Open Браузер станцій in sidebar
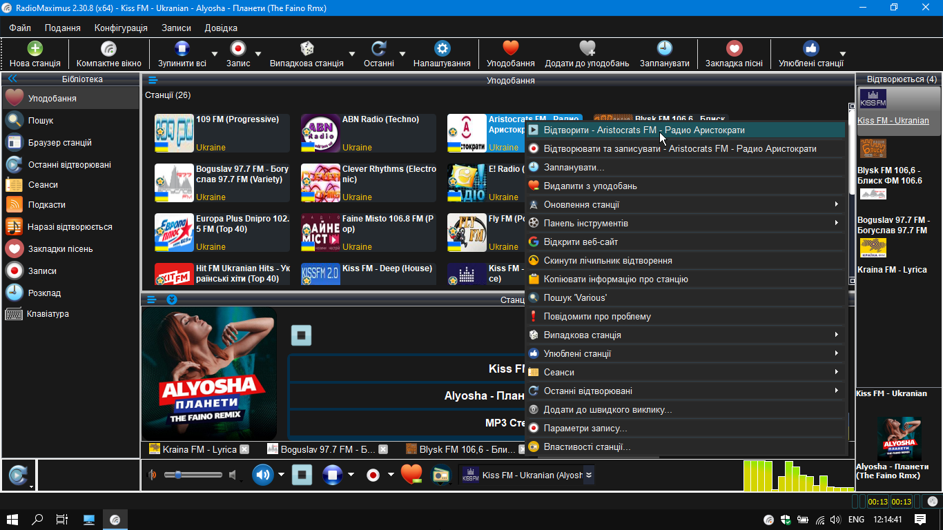Viewport: 943px width, 530px height. click(x=70, y=143)
